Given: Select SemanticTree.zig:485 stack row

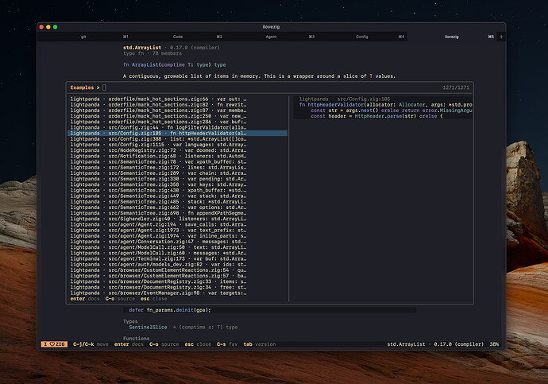Looking at the screenshot, I should pyautogui.click(x=178, y=202).
